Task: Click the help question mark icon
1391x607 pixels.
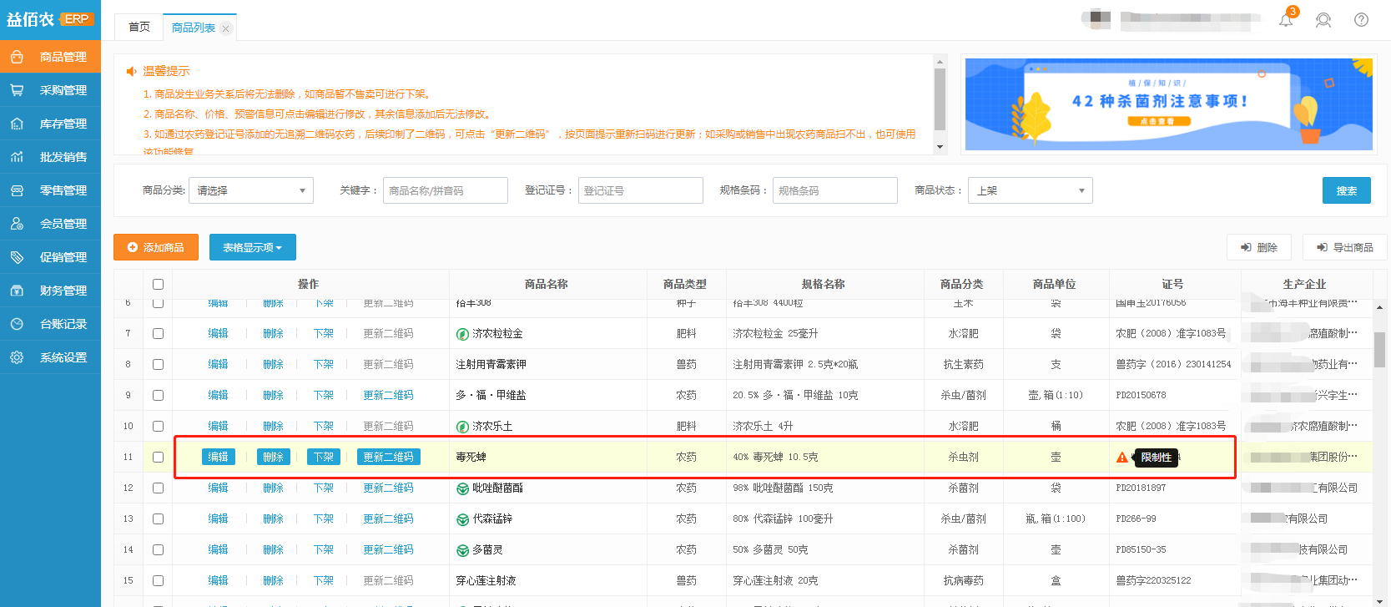Action: pos(1361,20)
